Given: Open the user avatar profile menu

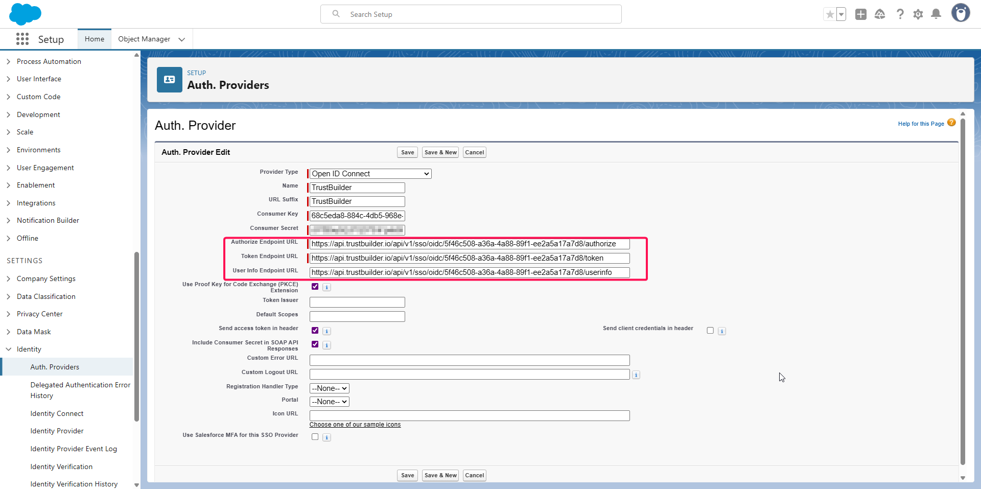Looking at the screenshot, I should [x=960, y=13].
